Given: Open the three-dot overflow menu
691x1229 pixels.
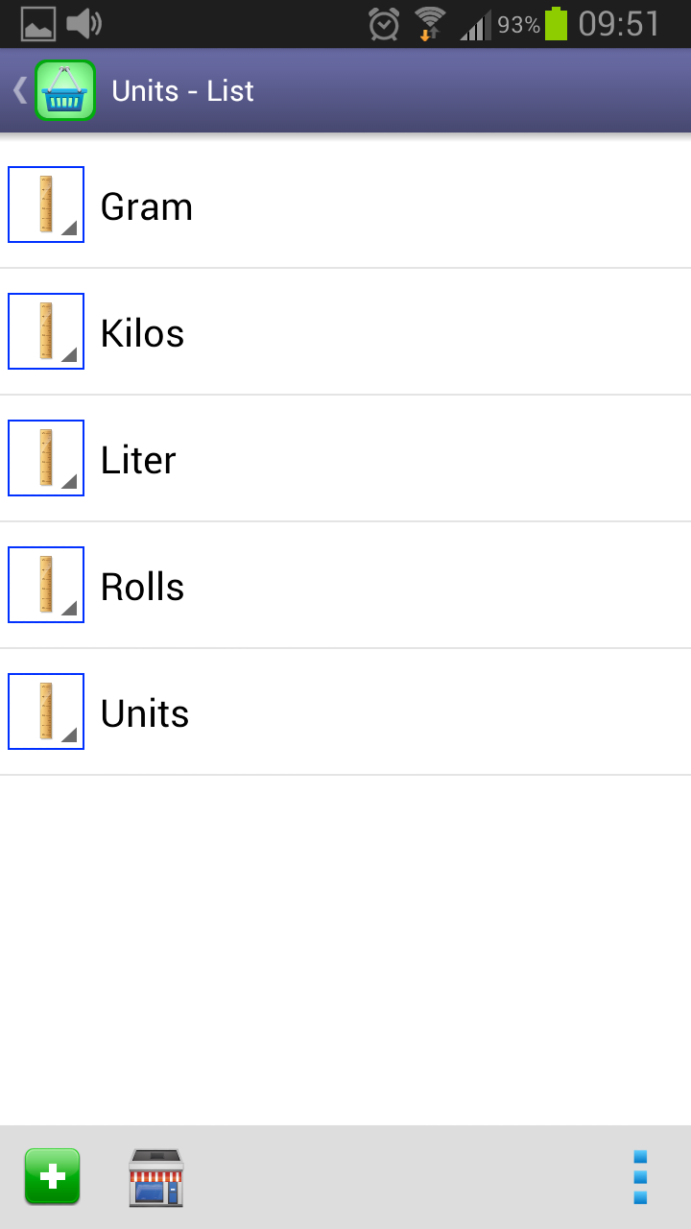Looking at the screenshot, I should click(640, 1177).
